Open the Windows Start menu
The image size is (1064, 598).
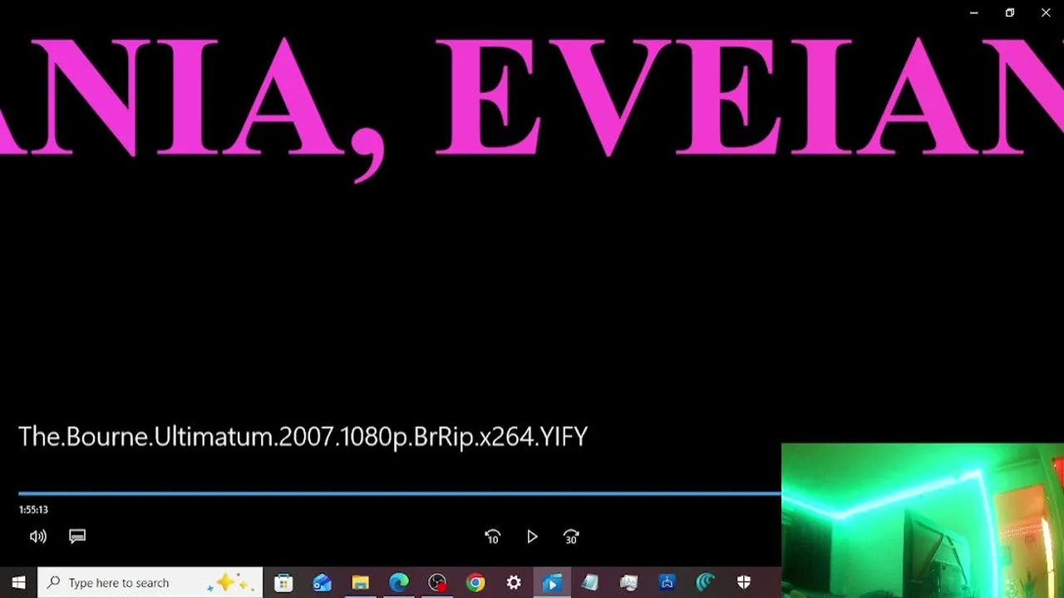18,583
